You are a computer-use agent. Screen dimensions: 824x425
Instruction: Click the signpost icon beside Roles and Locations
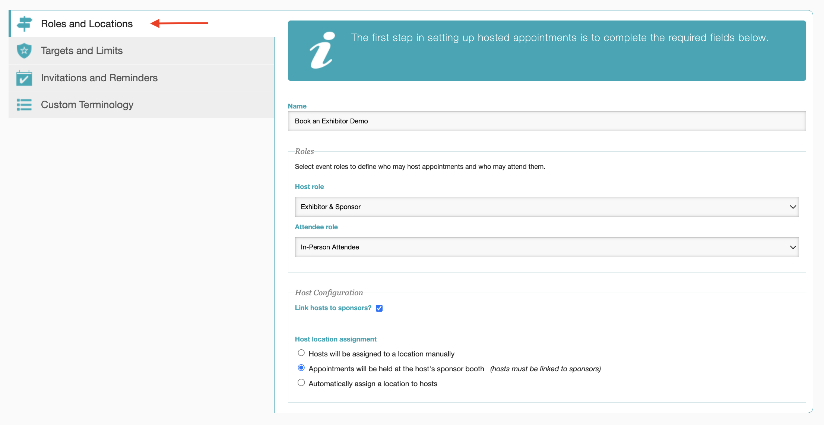tap(24, 23)
